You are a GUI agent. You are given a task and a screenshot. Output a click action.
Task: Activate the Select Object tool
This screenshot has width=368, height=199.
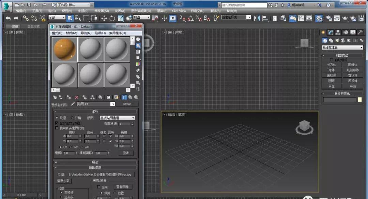click(x=70, y=18)
